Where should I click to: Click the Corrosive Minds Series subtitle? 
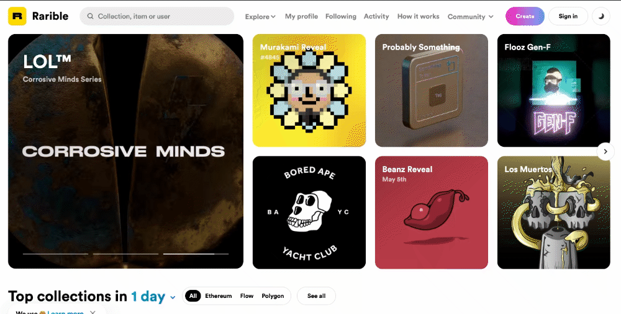[x=62, y=79]
